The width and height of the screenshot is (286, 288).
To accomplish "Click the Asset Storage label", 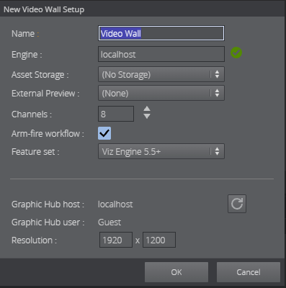I will click(x=40, y=75).
